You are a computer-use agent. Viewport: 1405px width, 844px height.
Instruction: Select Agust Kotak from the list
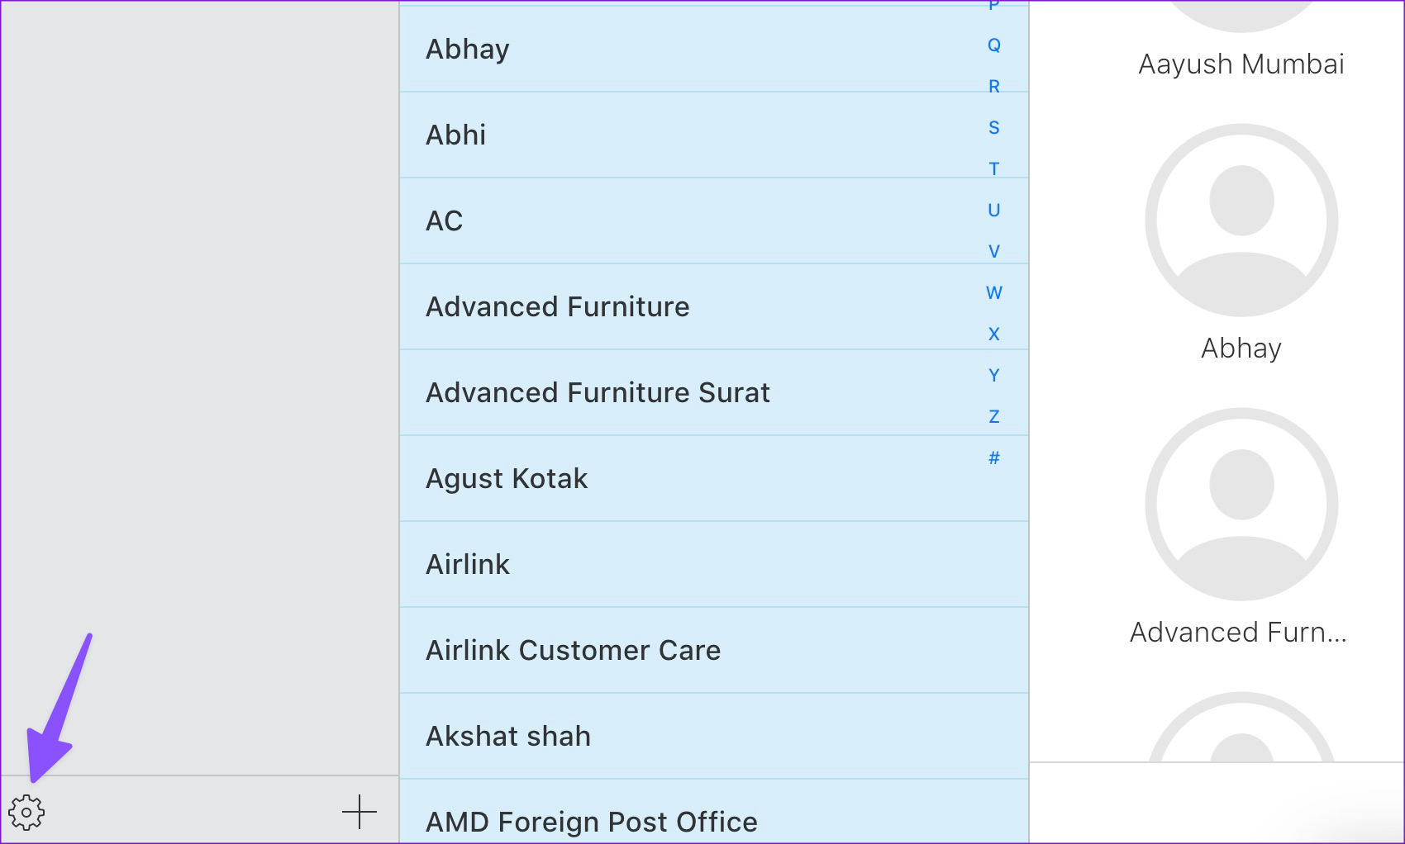[x=507, y=479]
